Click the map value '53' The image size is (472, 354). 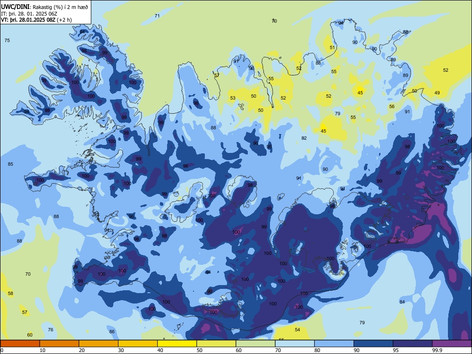[x=233, y=98]
